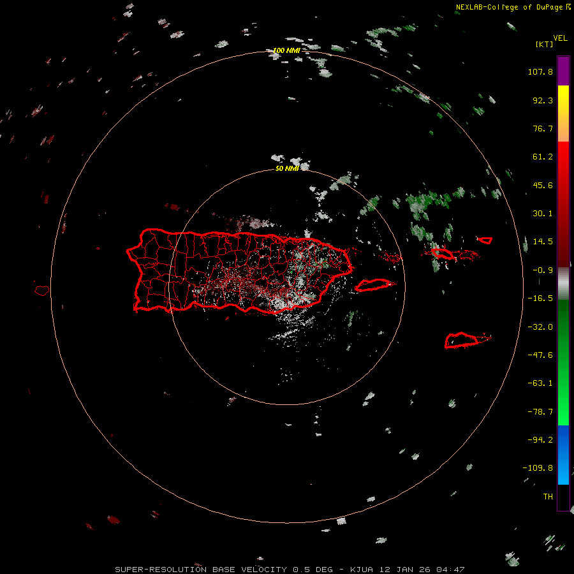The height and width of the screenshot is (574, 574).
Task: Click the -94.2 velocity scale value
Action: pyautogui.click(x=540, y=440)
